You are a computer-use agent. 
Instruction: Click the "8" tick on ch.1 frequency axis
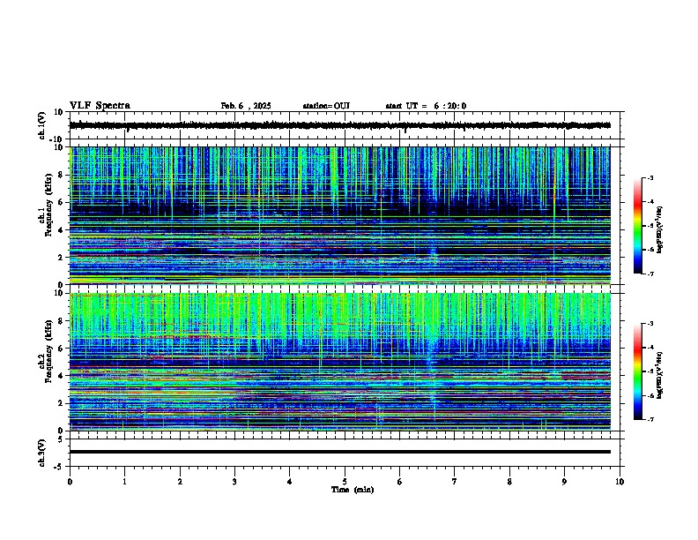62,175
